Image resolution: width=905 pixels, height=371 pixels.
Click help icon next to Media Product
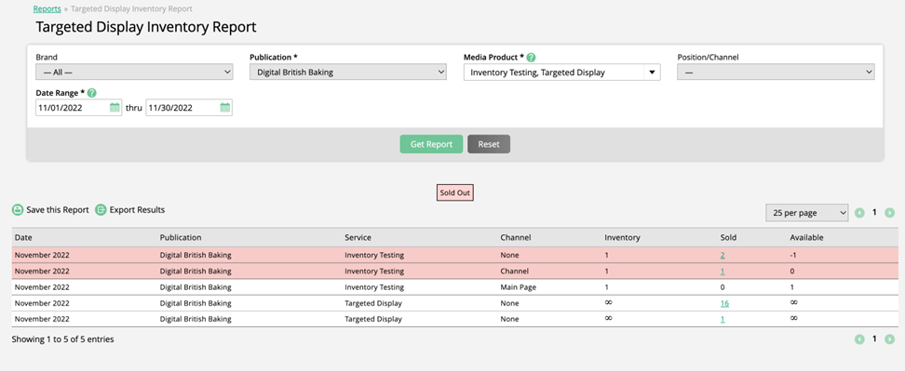(531, 58)
